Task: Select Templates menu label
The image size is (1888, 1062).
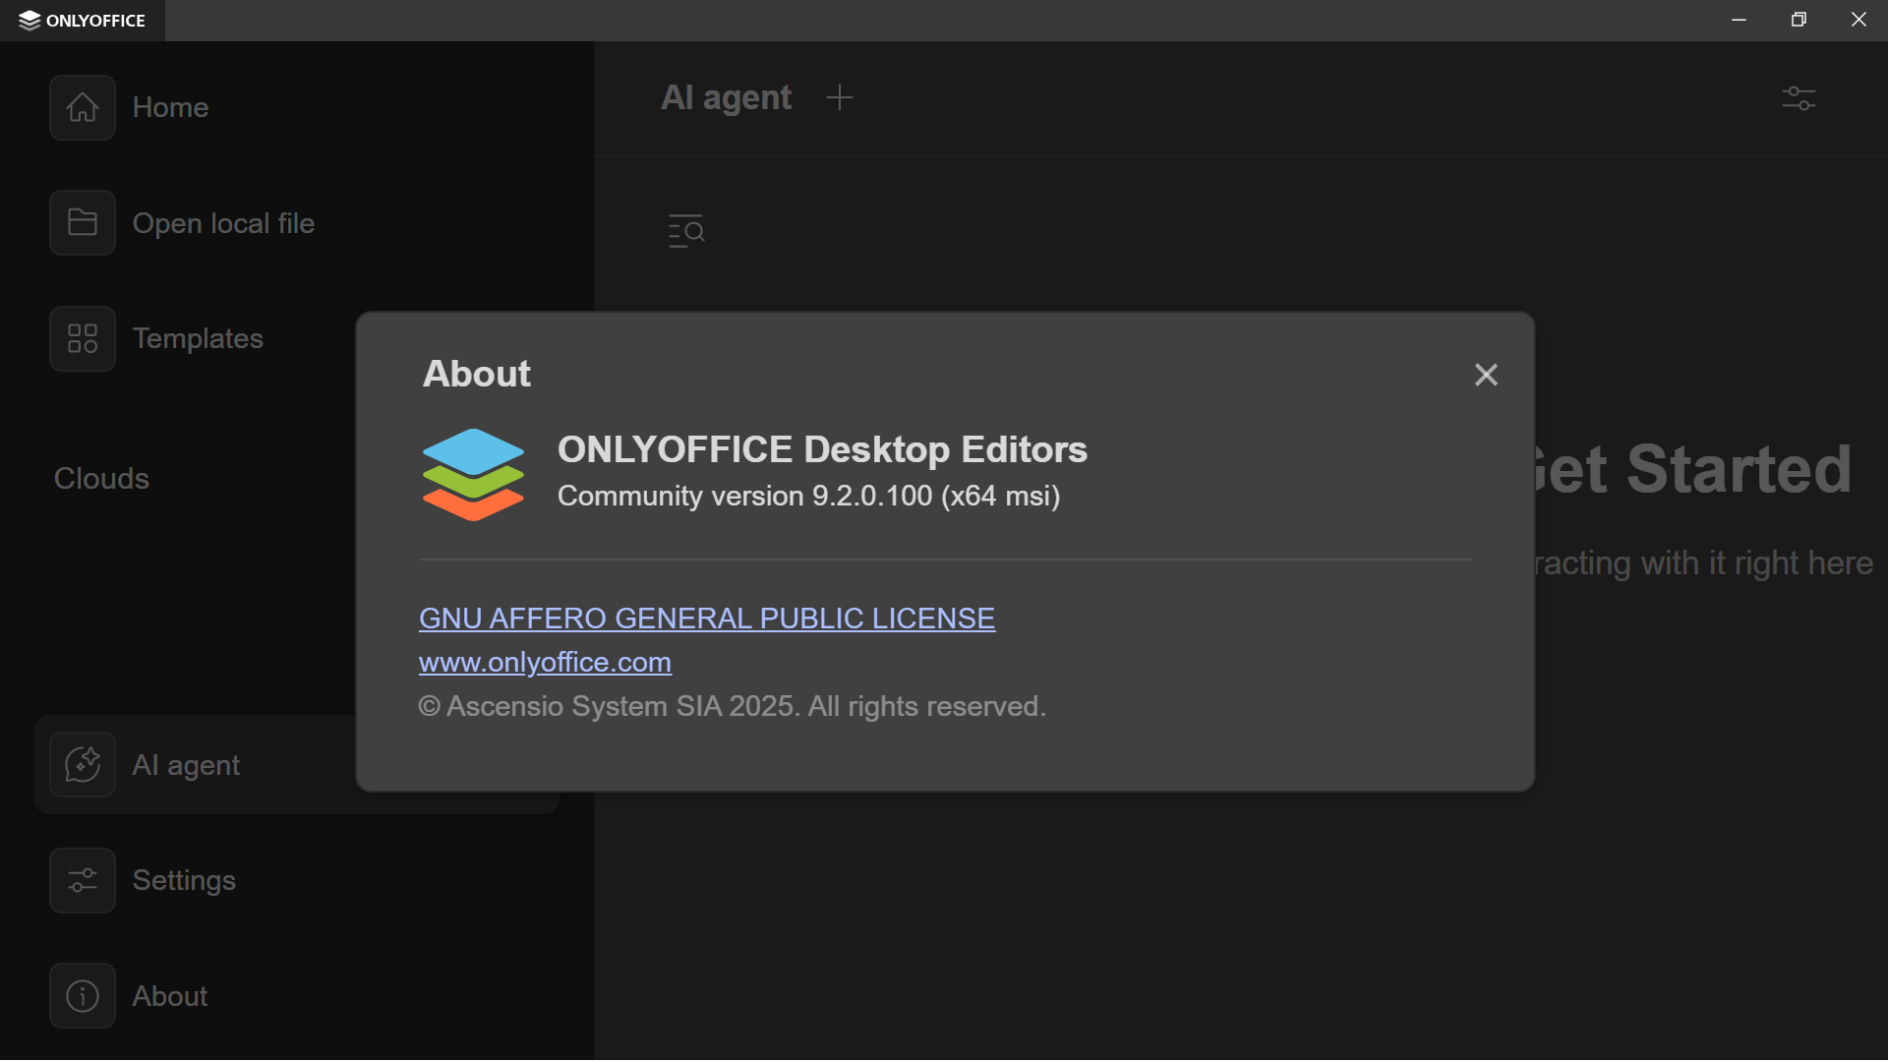Action: coord(198,338)
